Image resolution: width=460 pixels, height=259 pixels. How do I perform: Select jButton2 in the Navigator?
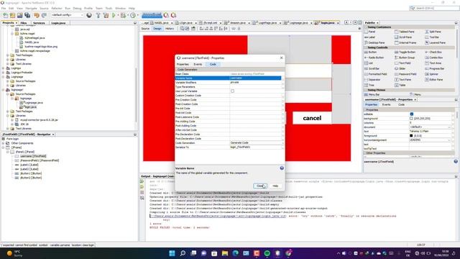pyautogui.click(x=31, y=178)
